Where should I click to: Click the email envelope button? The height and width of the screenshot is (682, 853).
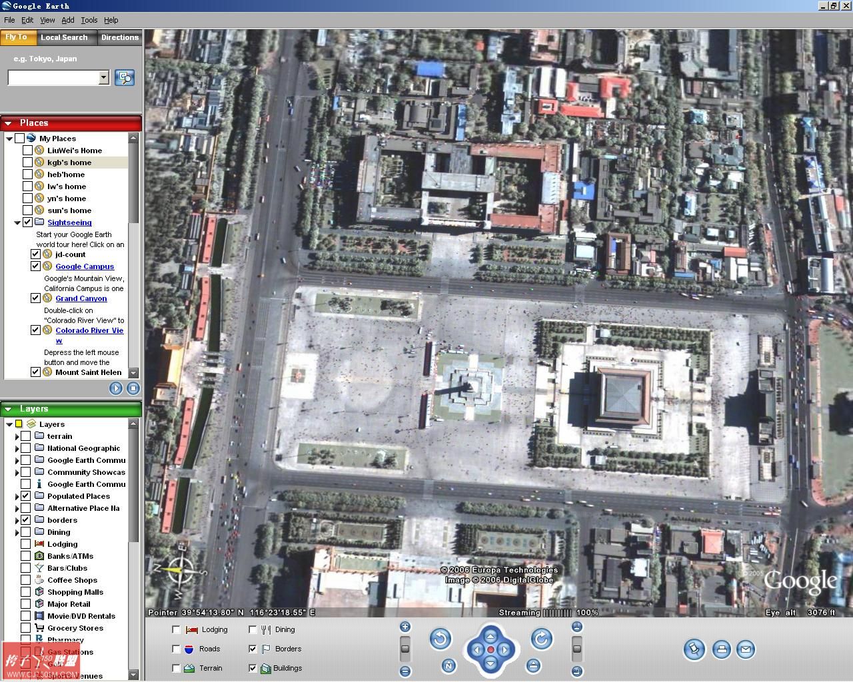pos(745,649)
